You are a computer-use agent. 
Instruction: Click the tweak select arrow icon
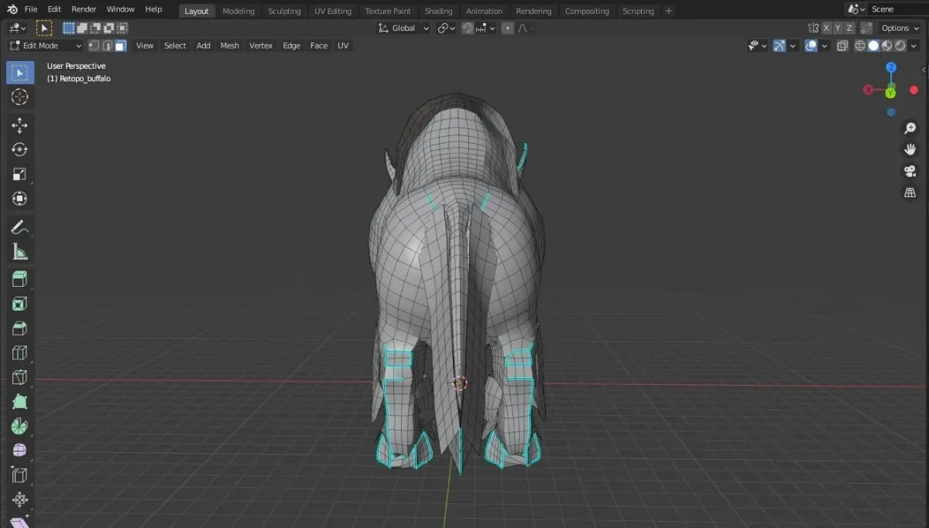click(44, 28)
